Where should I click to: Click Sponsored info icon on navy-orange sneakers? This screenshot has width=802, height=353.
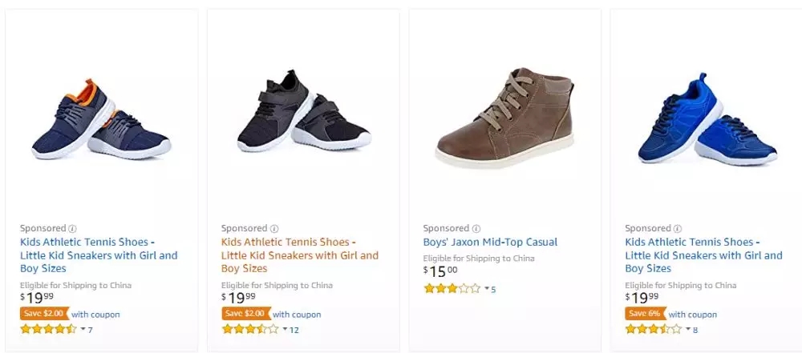pos(72,228)
